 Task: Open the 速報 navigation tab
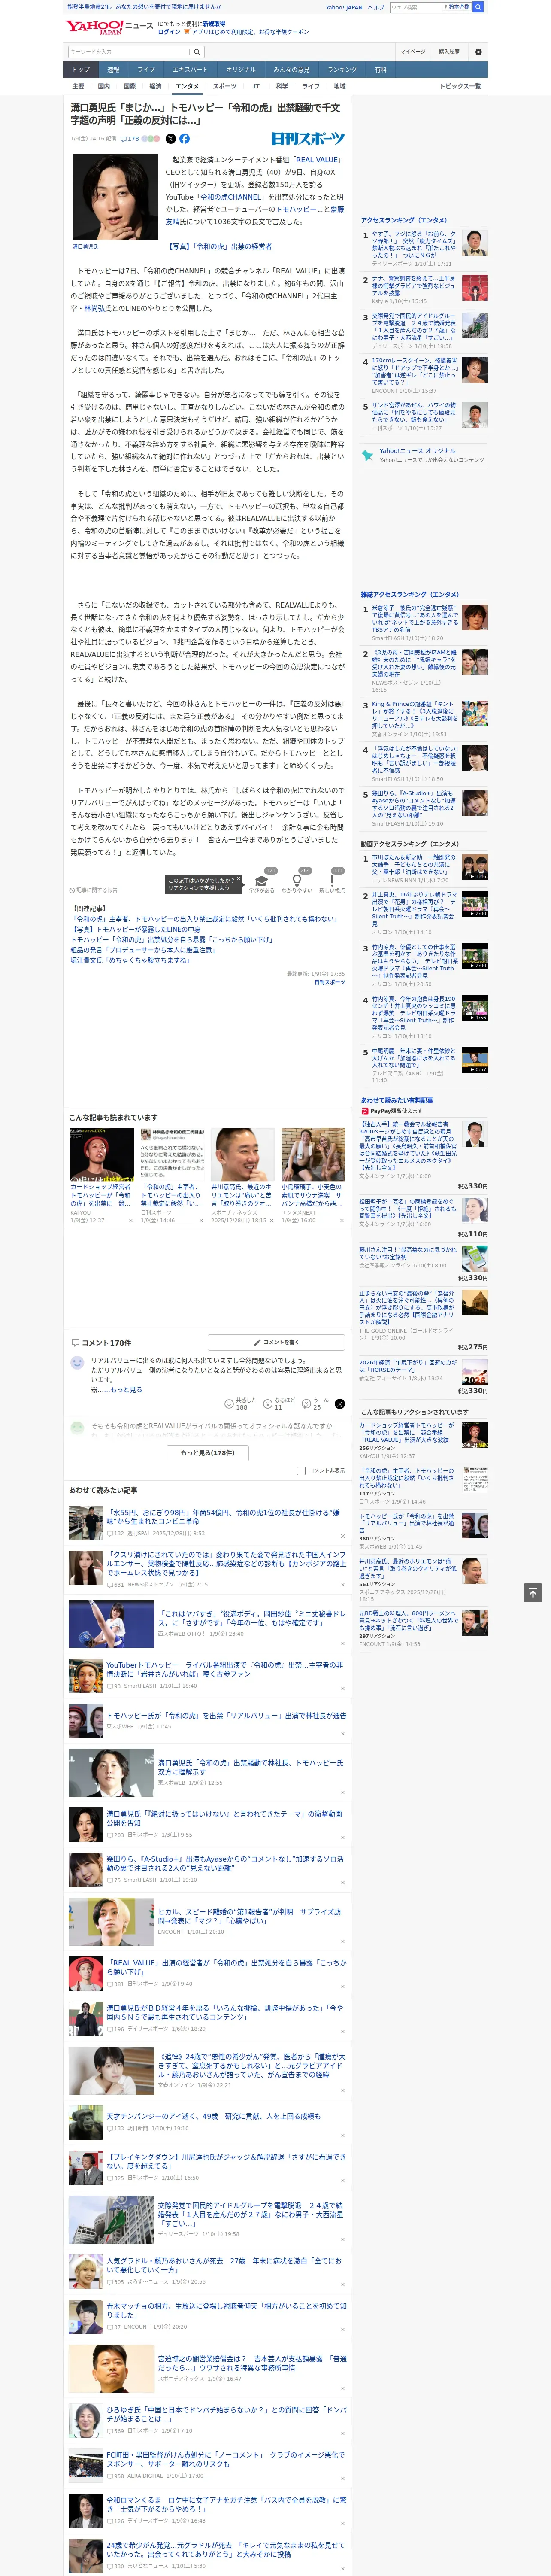113,69
